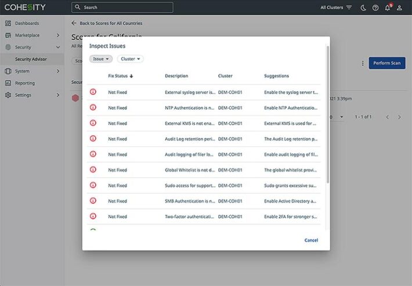The width and height of the screenshot is (412, 286).
Task: Click the warning icon for NTP Authentication row
Action: pyautogui.click(x=93, y=108)
